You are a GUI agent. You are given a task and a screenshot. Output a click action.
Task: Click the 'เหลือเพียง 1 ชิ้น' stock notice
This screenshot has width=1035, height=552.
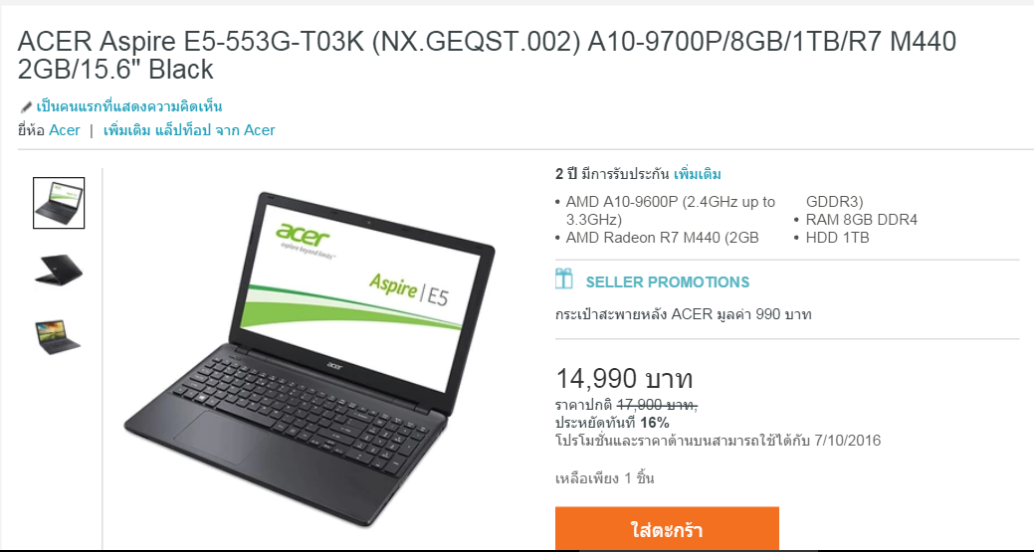pos(605,478)
